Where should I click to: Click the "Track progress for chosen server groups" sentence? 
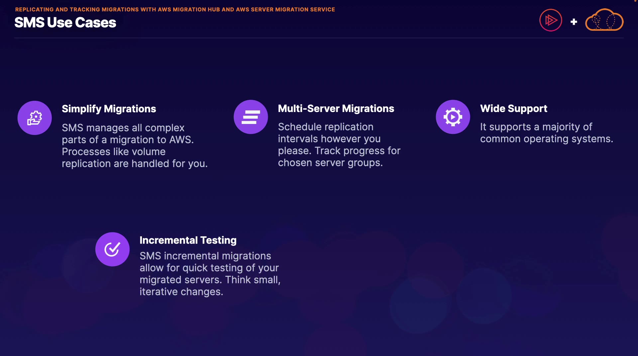[339, 157]
